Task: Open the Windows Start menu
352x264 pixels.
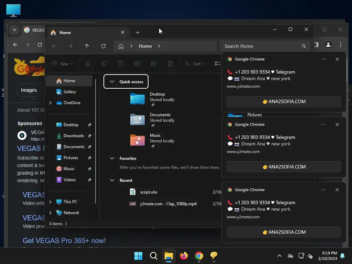Action: (x=138, y=256)
